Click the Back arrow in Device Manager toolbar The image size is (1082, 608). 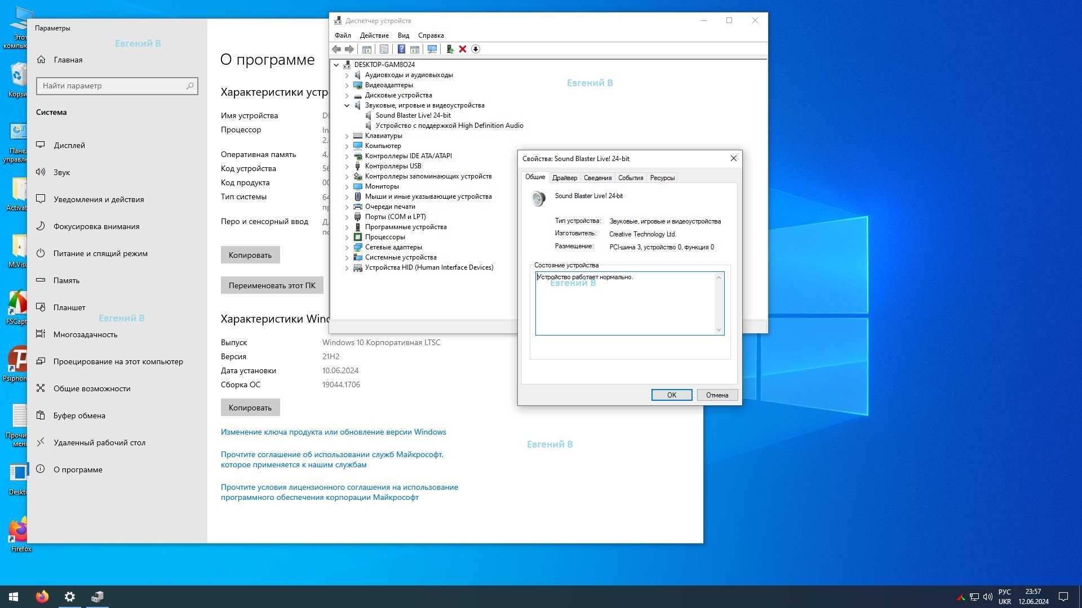point(336,50)
